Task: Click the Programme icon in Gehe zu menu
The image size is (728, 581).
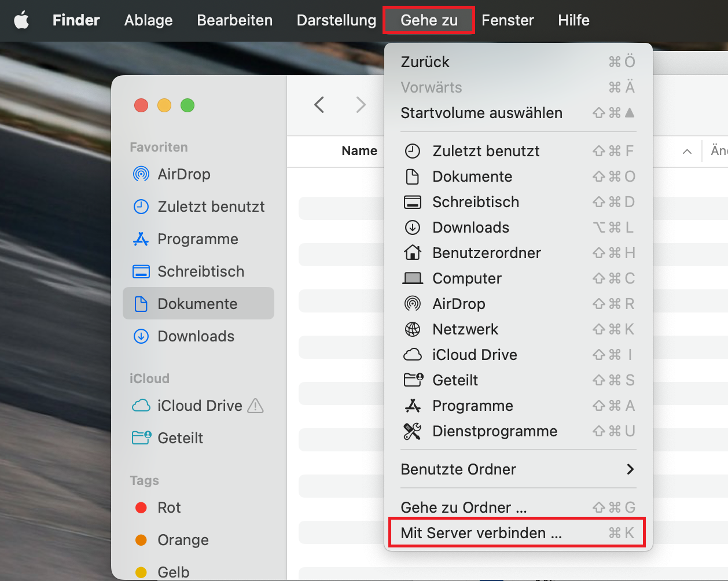Action: click(x=413, y=406)
